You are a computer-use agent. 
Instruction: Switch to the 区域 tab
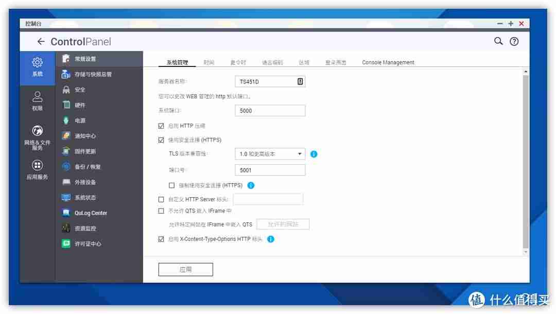click(304, 62)
